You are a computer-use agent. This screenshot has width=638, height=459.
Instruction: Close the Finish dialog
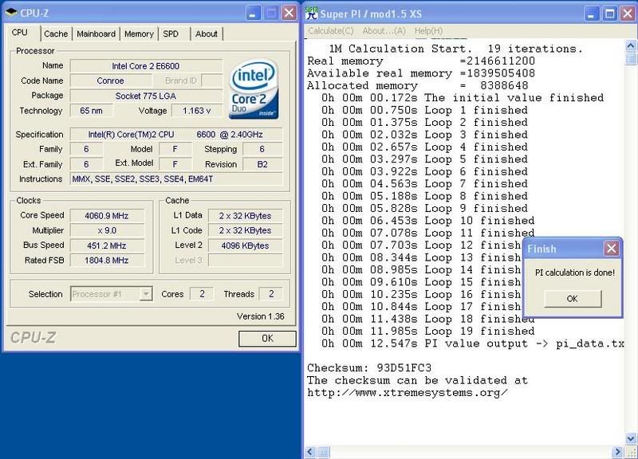tap(611, 249)
